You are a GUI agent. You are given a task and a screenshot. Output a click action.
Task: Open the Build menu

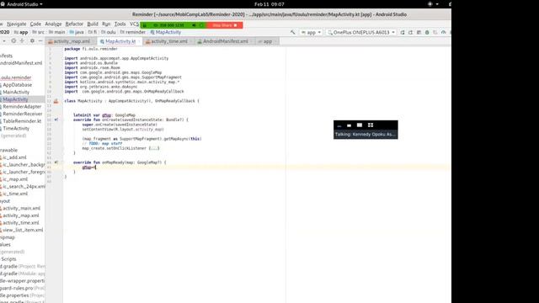click(93, 24)
